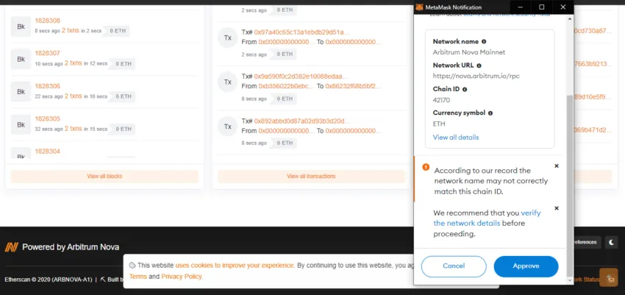625x295 pixels.
Task: Click the Bk icon for block 1828308
Action: click(x=21, y=26)
